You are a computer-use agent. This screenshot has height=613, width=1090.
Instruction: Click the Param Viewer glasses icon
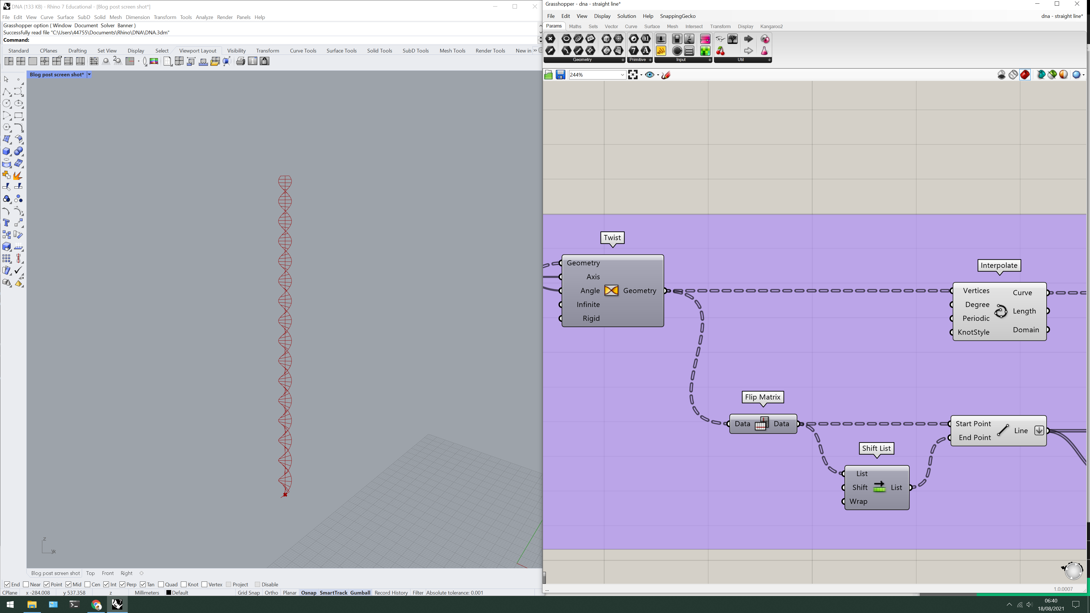(720, 39)
